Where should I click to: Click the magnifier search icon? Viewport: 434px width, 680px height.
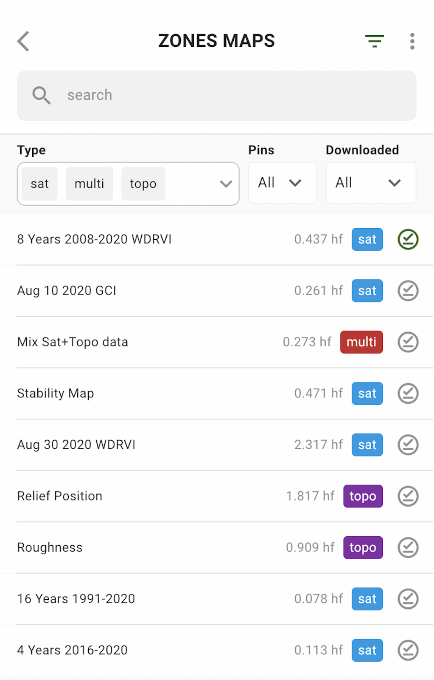tap(42, 95)
